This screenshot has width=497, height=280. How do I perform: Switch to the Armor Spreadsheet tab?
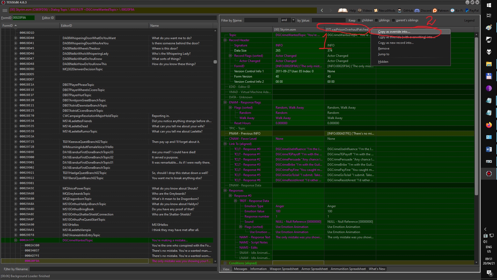[315, 269]
